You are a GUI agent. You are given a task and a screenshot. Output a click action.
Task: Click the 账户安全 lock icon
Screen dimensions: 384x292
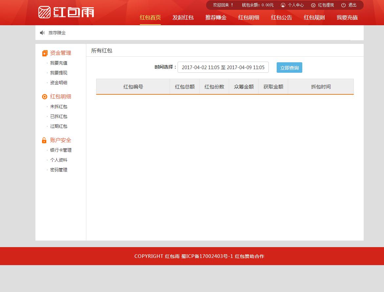click(44, 140)
